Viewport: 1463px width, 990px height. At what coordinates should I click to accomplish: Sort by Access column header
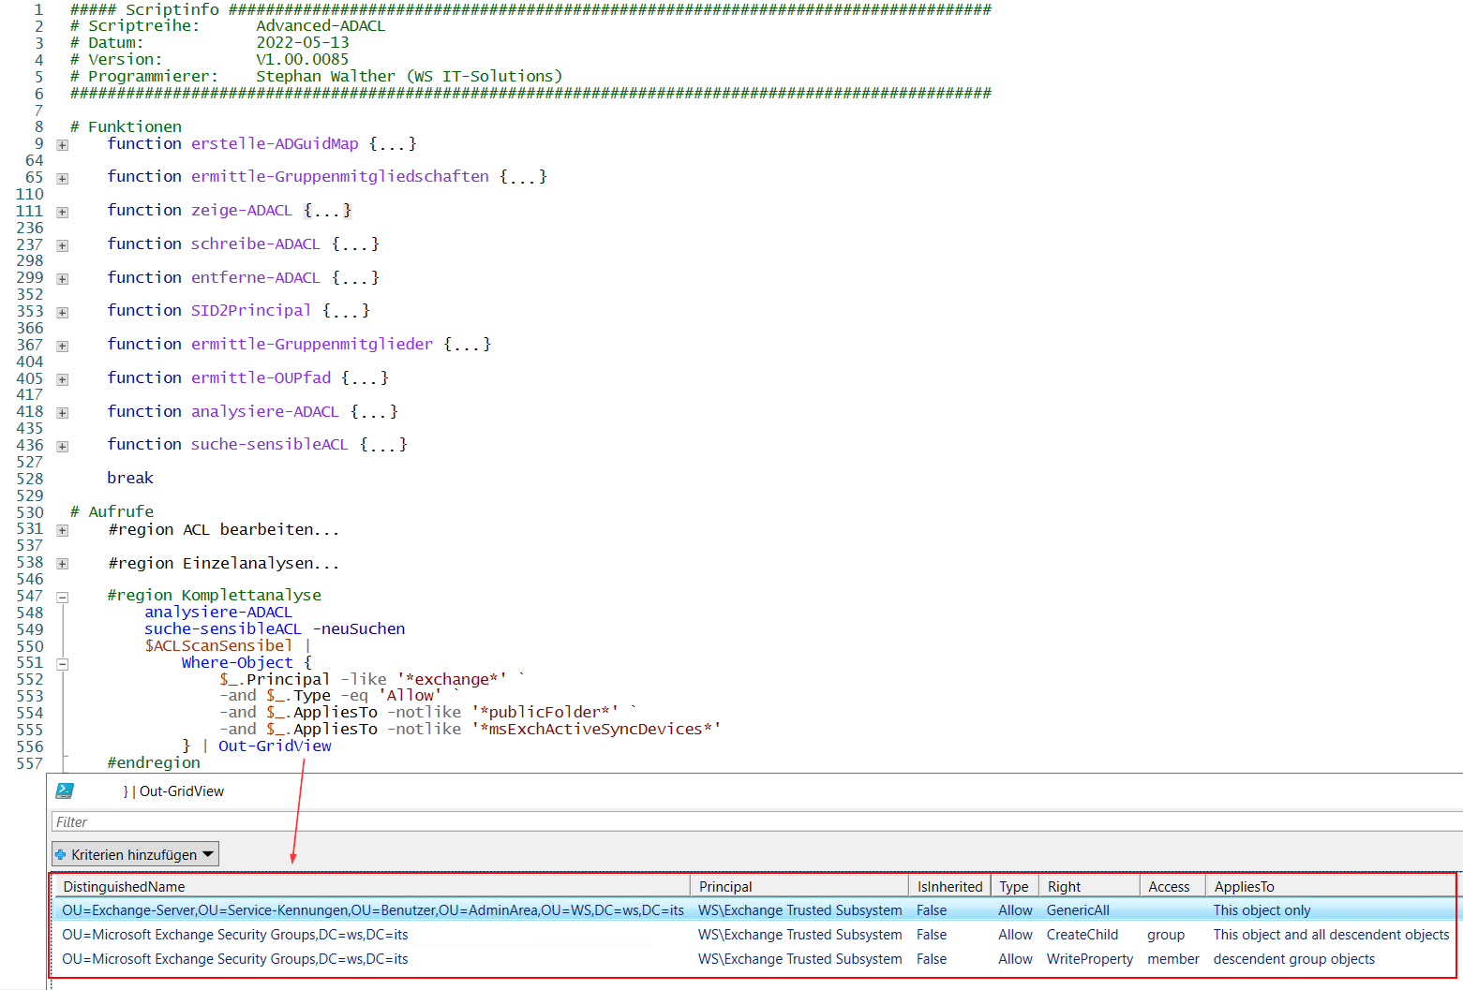point(1172,886)
